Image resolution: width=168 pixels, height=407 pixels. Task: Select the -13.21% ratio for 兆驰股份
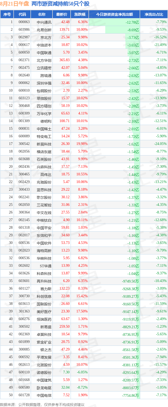(160, 182)
